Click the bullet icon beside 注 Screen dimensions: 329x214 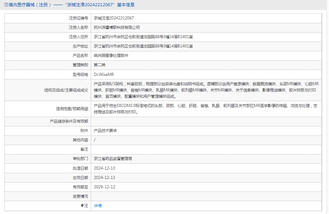click(x=82, y=205)
